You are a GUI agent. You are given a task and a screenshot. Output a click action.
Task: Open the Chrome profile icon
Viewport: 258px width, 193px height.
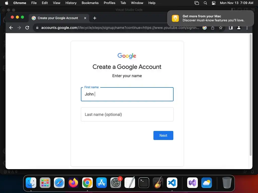pyautogui.click(x=239, y=28)
